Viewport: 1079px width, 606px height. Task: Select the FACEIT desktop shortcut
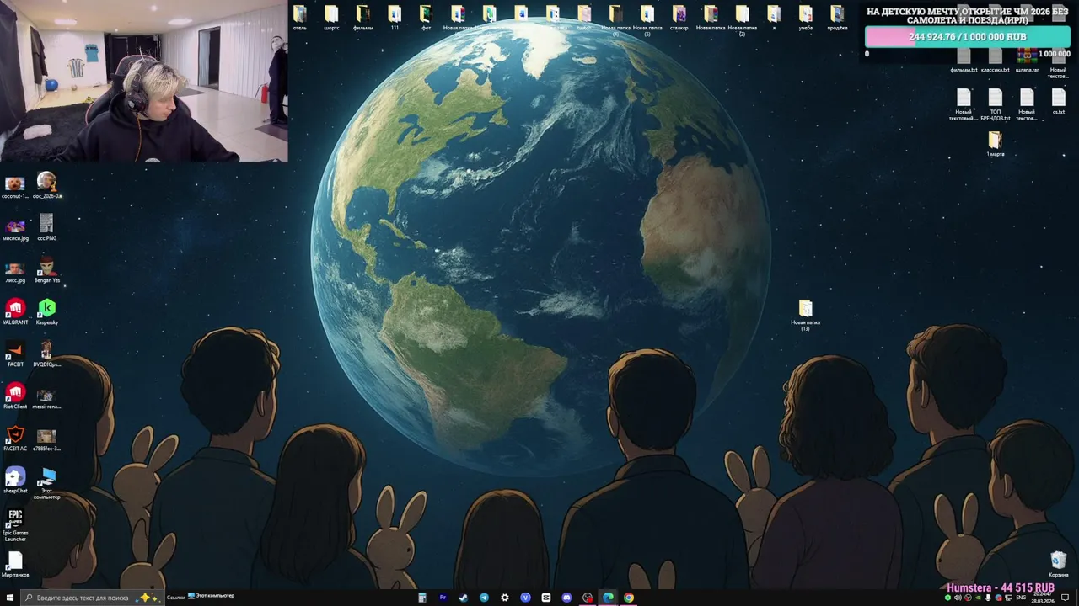15,354
